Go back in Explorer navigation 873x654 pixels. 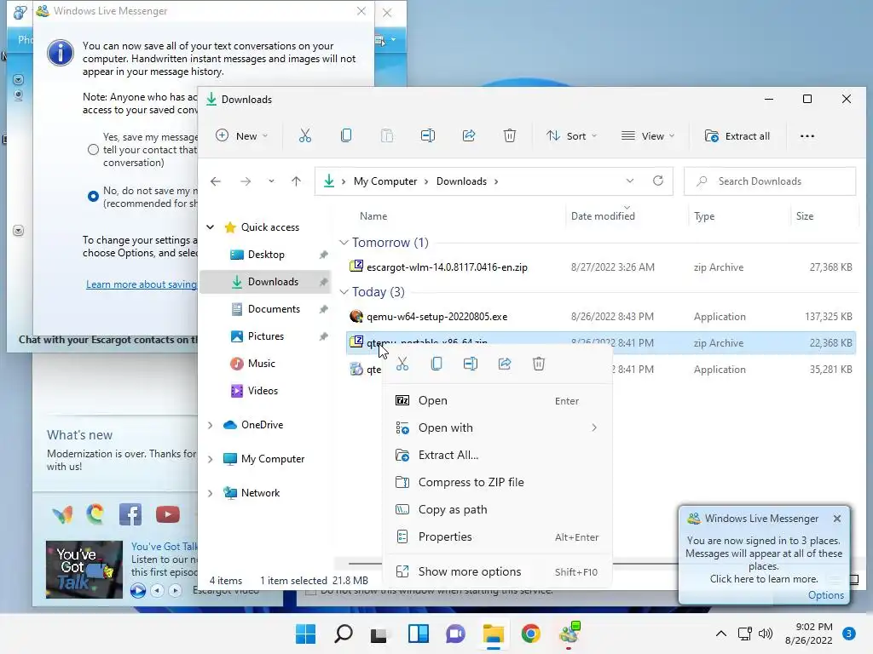(216, 181)
